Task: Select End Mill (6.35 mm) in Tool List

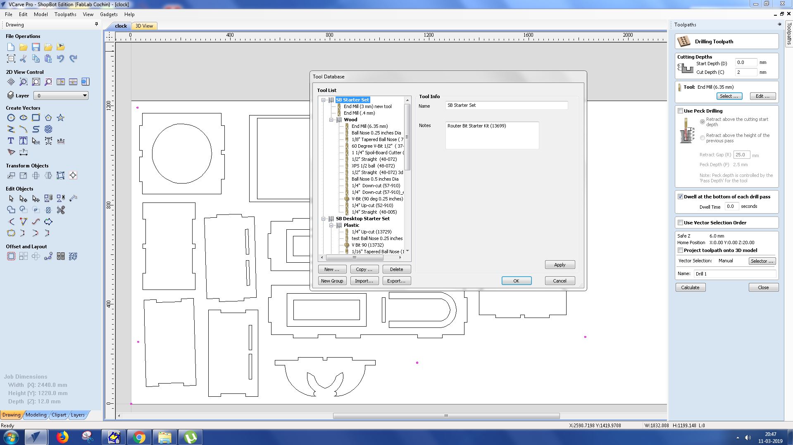Action: coord(369,126)
